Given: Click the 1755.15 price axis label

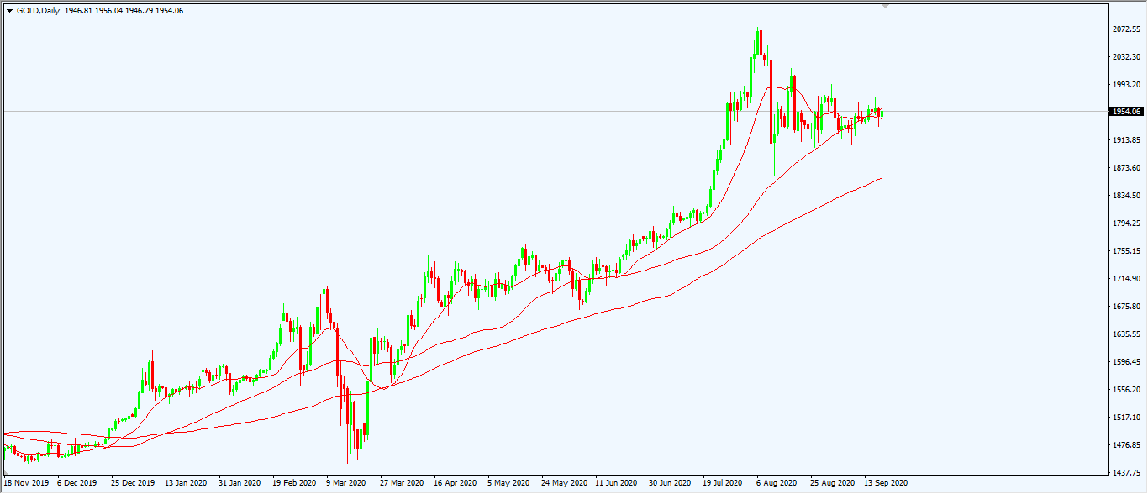Looking at the screenshot, I should tap(1126, 251).
